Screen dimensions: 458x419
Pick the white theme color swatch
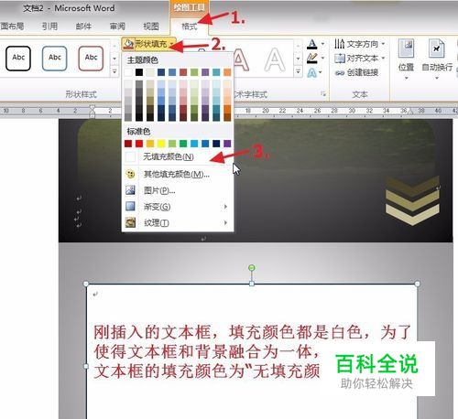pyautogui.click(x=128, y=72)
